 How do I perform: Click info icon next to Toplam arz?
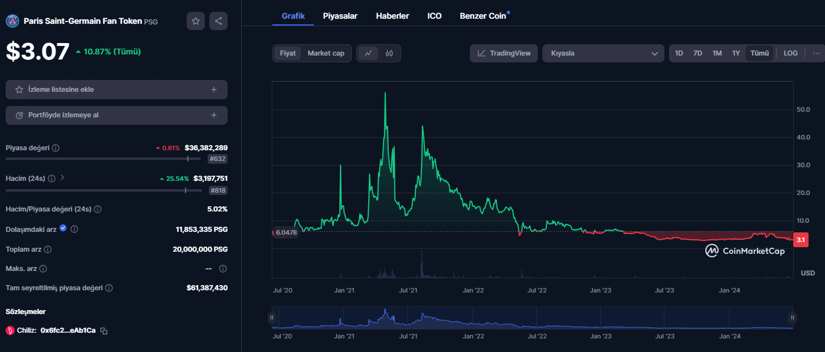tap(48, 249)
